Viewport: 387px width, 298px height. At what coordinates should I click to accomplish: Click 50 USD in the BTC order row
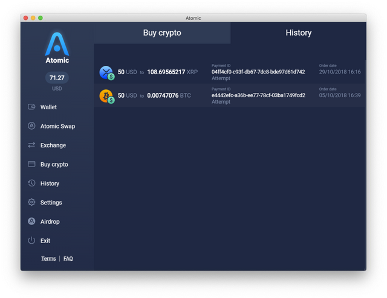coord(127,95)
